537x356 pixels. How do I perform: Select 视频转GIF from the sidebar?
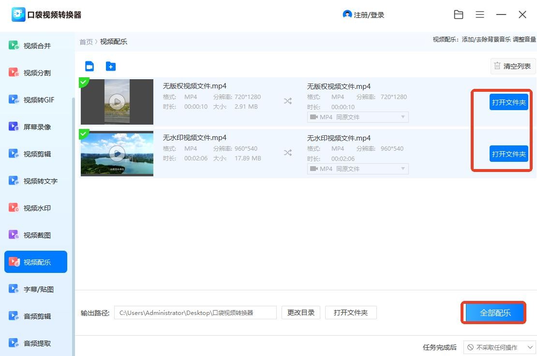(x=39, y=100)
